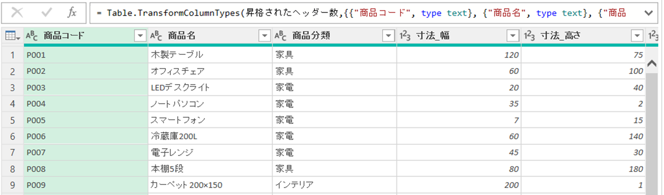Click the formula bar cancel X icon
664x195 pixels.
pos(17,13)
